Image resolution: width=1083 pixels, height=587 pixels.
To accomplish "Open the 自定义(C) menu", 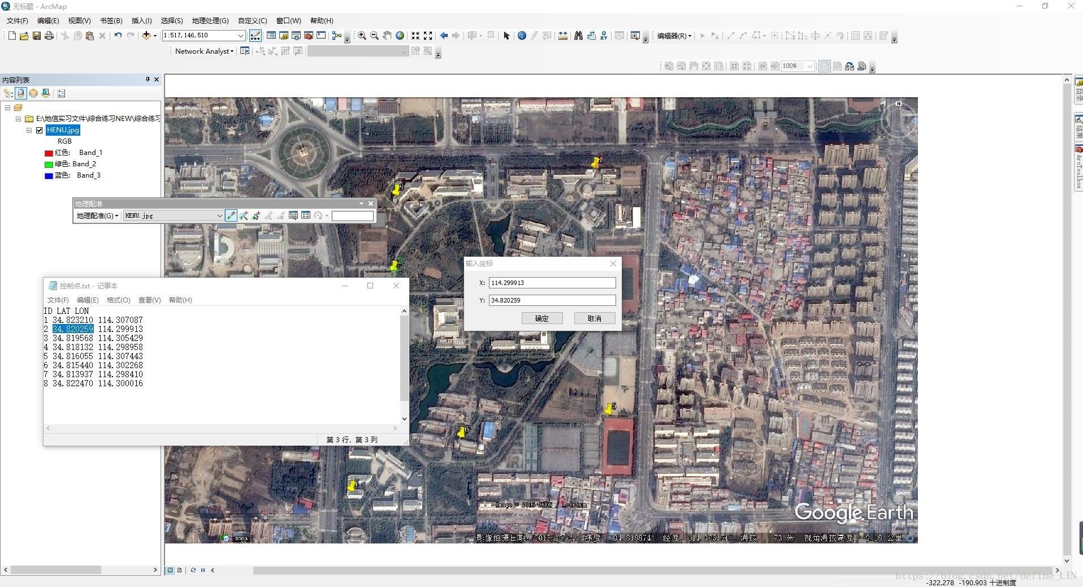I will [253, 20].
